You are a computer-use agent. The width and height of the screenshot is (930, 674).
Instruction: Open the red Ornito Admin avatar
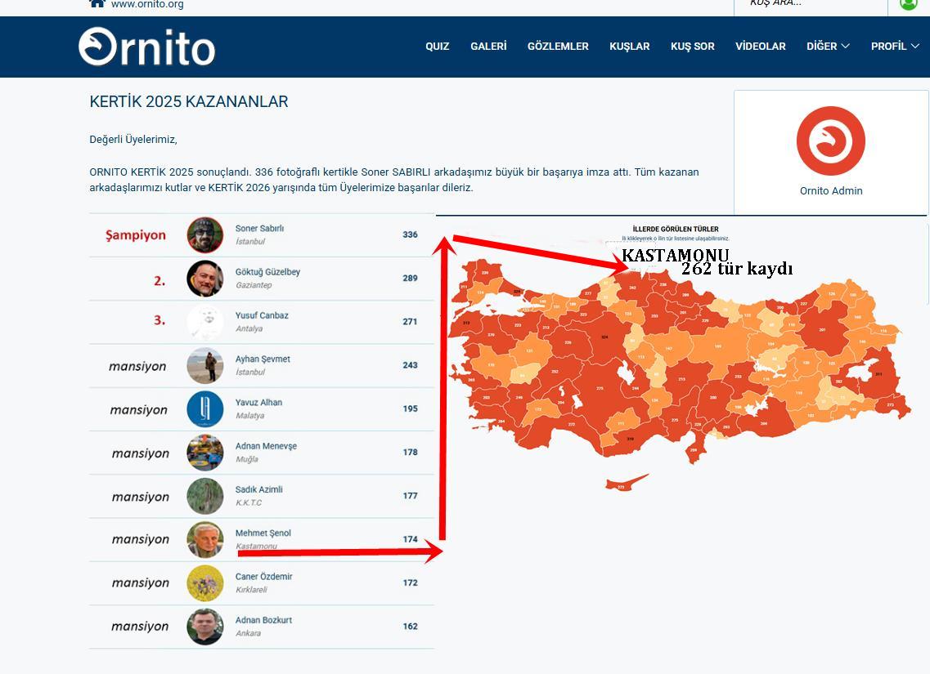pos(830,141)
